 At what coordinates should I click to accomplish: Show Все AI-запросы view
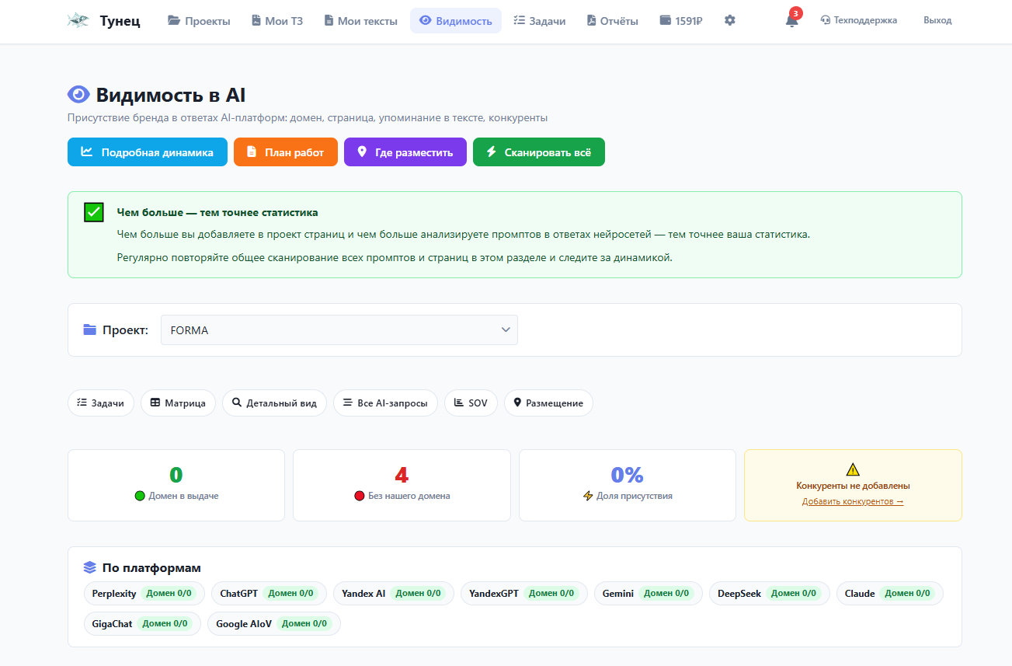[x=385, y=403]
